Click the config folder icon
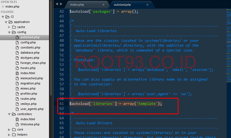This screenshot has height=138, width=231. point(14,32)
